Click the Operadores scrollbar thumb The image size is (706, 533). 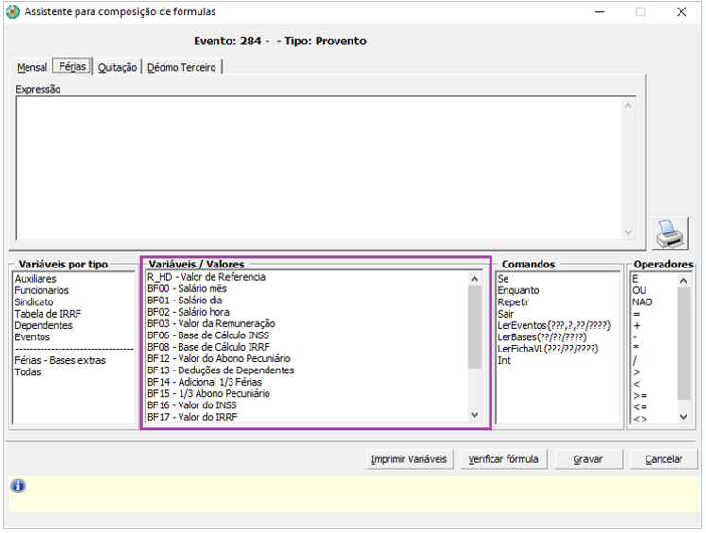[x=684, y=343]
